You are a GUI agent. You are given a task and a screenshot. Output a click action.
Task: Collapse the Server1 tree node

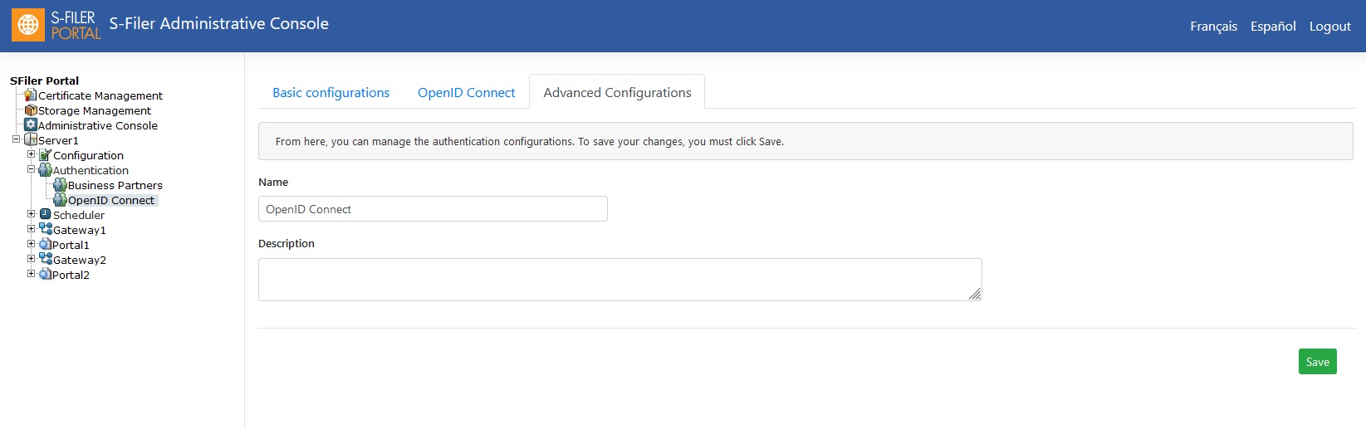pos(16,139)
